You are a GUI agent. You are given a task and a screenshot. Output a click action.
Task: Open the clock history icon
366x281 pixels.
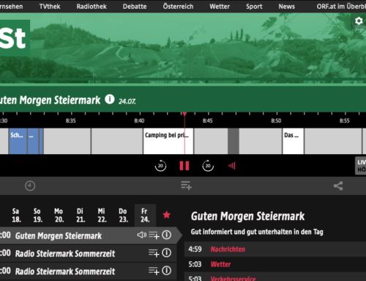(x=30, y=186)
